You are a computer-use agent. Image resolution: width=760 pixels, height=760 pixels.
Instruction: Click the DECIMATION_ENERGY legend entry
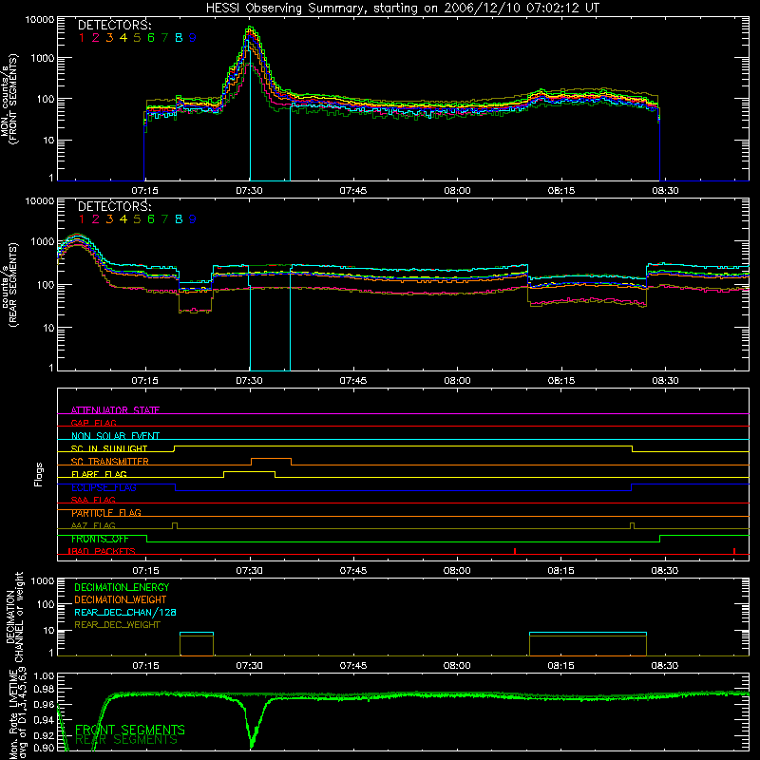pos(122,587)
